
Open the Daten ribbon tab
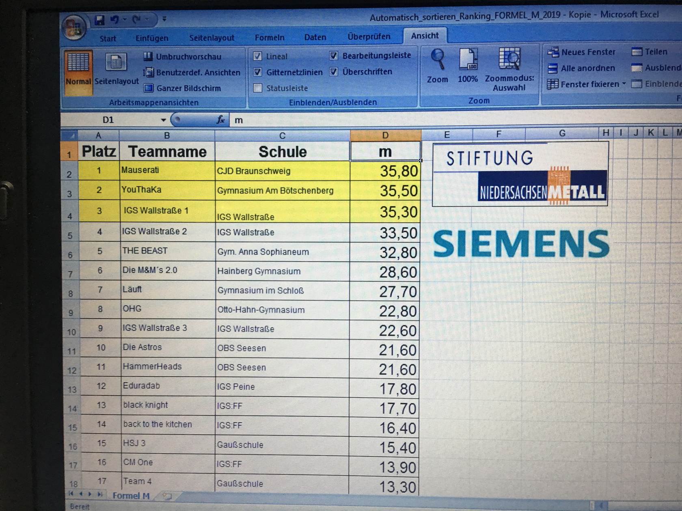(x=315, y=37)
